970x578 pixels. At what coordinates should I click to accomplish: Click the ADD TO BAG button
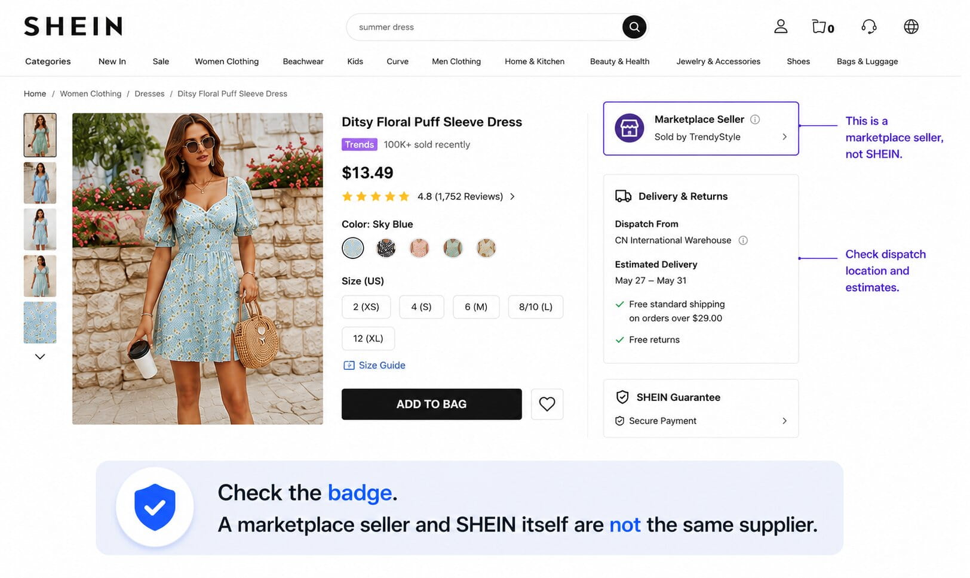432,404
